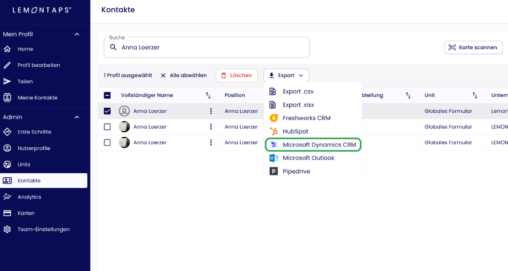Check the second Anna Loerzer row checkbox
508x271 pixels.
tap(107, 127)
